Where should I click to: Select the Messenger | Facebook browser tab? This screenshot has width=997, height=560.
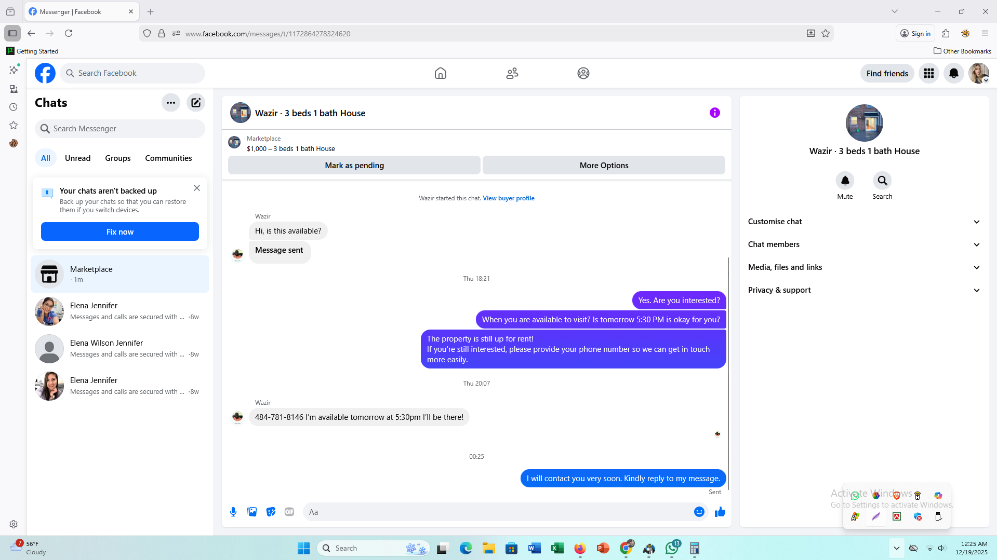(82, 11)
